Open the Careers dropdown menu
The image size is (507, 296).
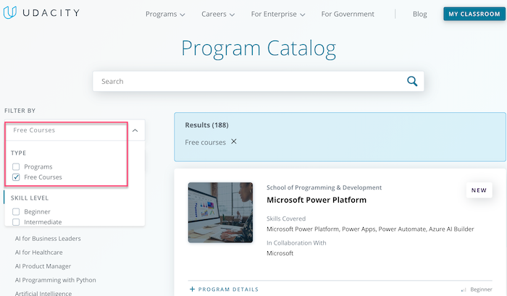218,14
